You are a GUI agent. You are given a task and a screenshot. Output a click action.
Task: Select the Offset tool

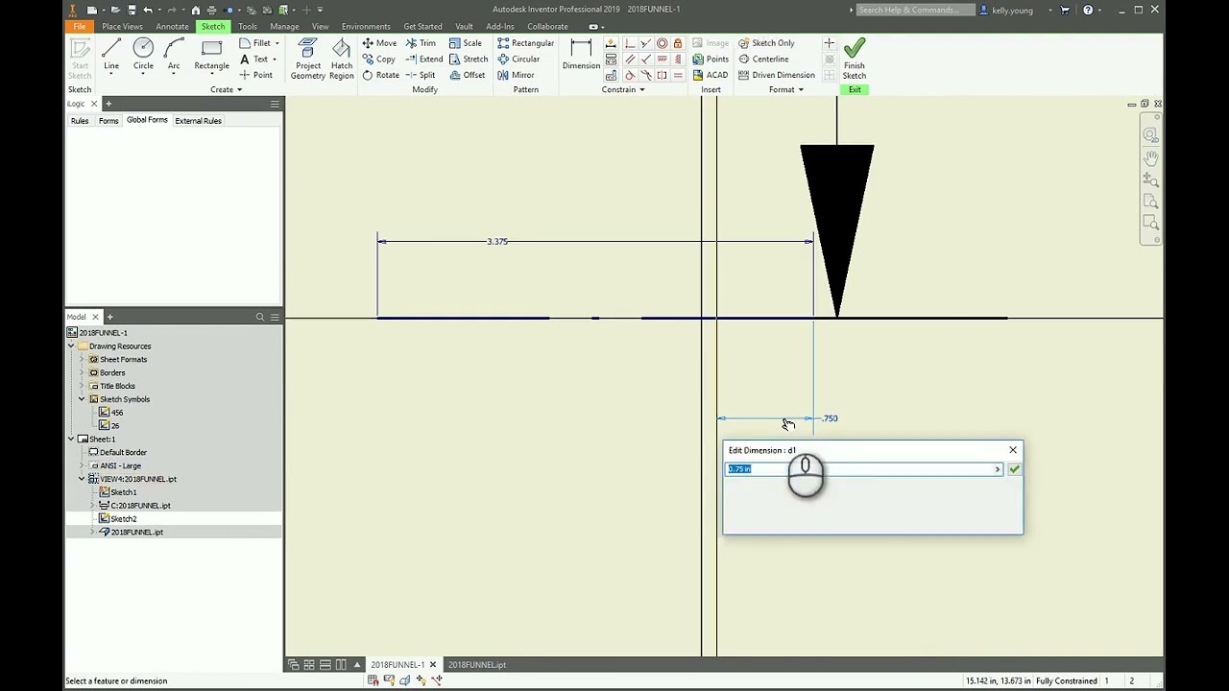click(467, 75)
